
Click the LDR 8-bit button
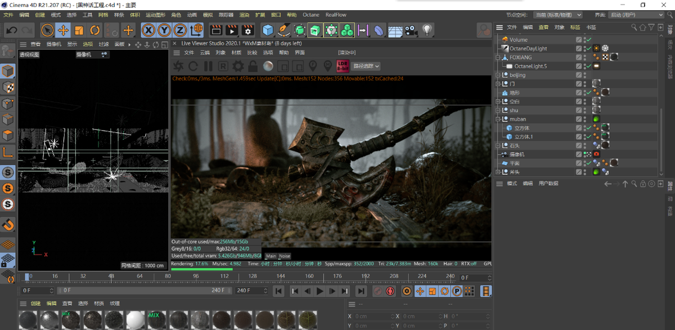(342, 66)
